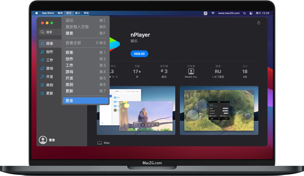
Task: Click the Newin Inc. developer avatar icon
Action: 191,71
